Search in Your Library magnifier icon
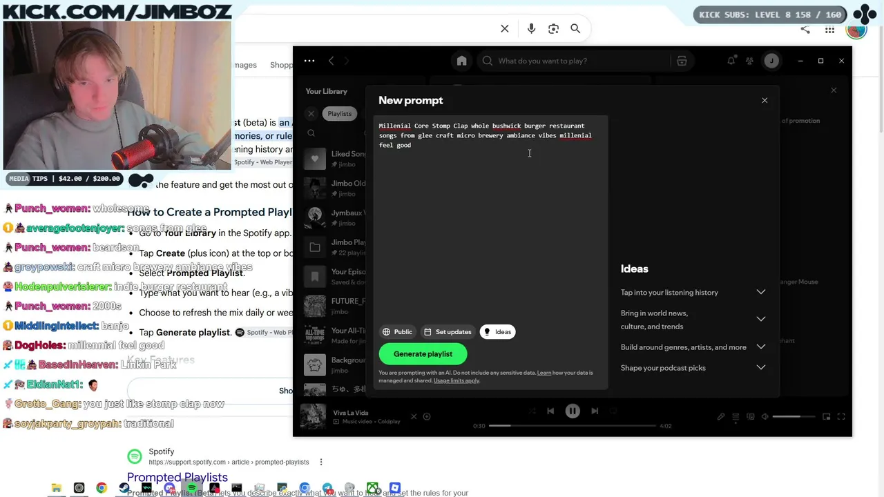Image resolution: width=884 pixels, height=497 pixels. [x=311, y=133]
